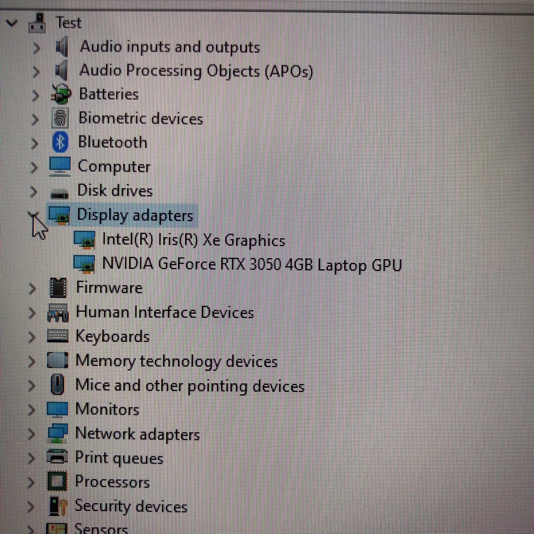Select the Display adapters label

135,215
